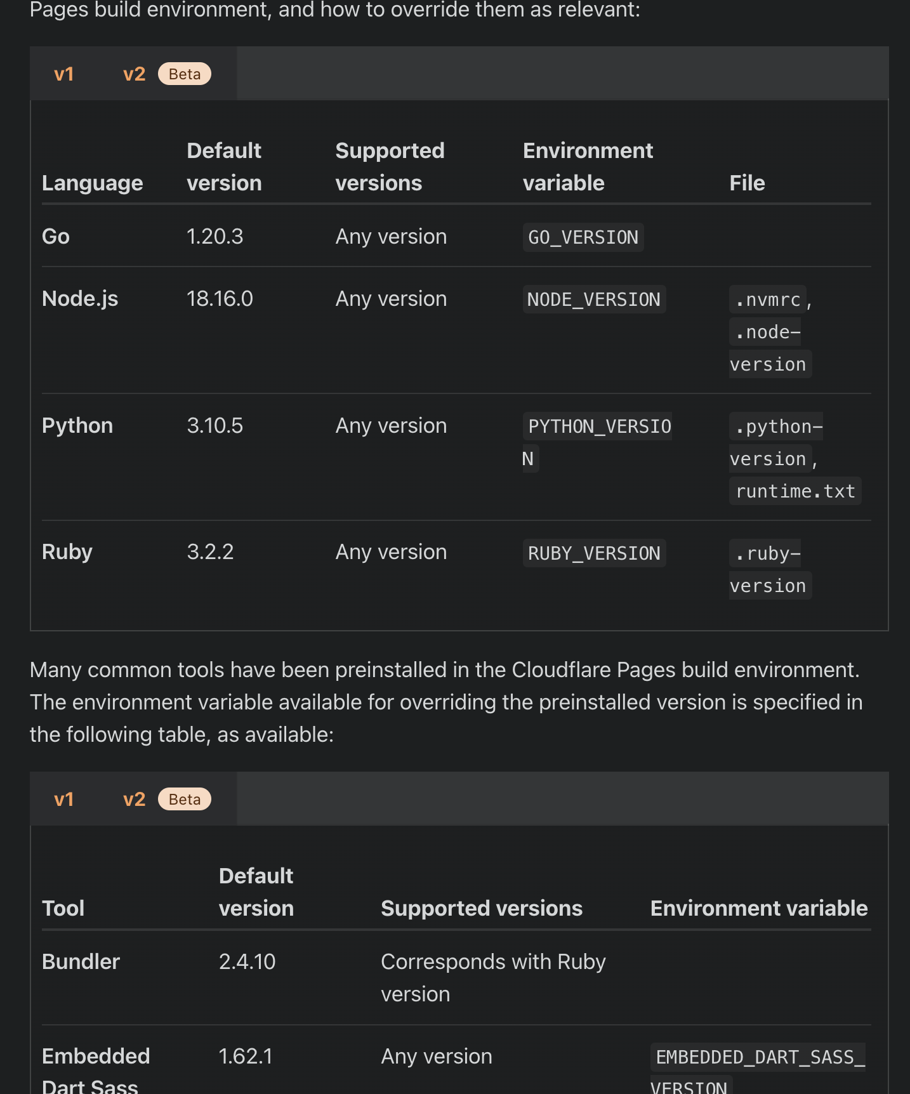Select the v1 tab on the languages table

tap(63, 74)
